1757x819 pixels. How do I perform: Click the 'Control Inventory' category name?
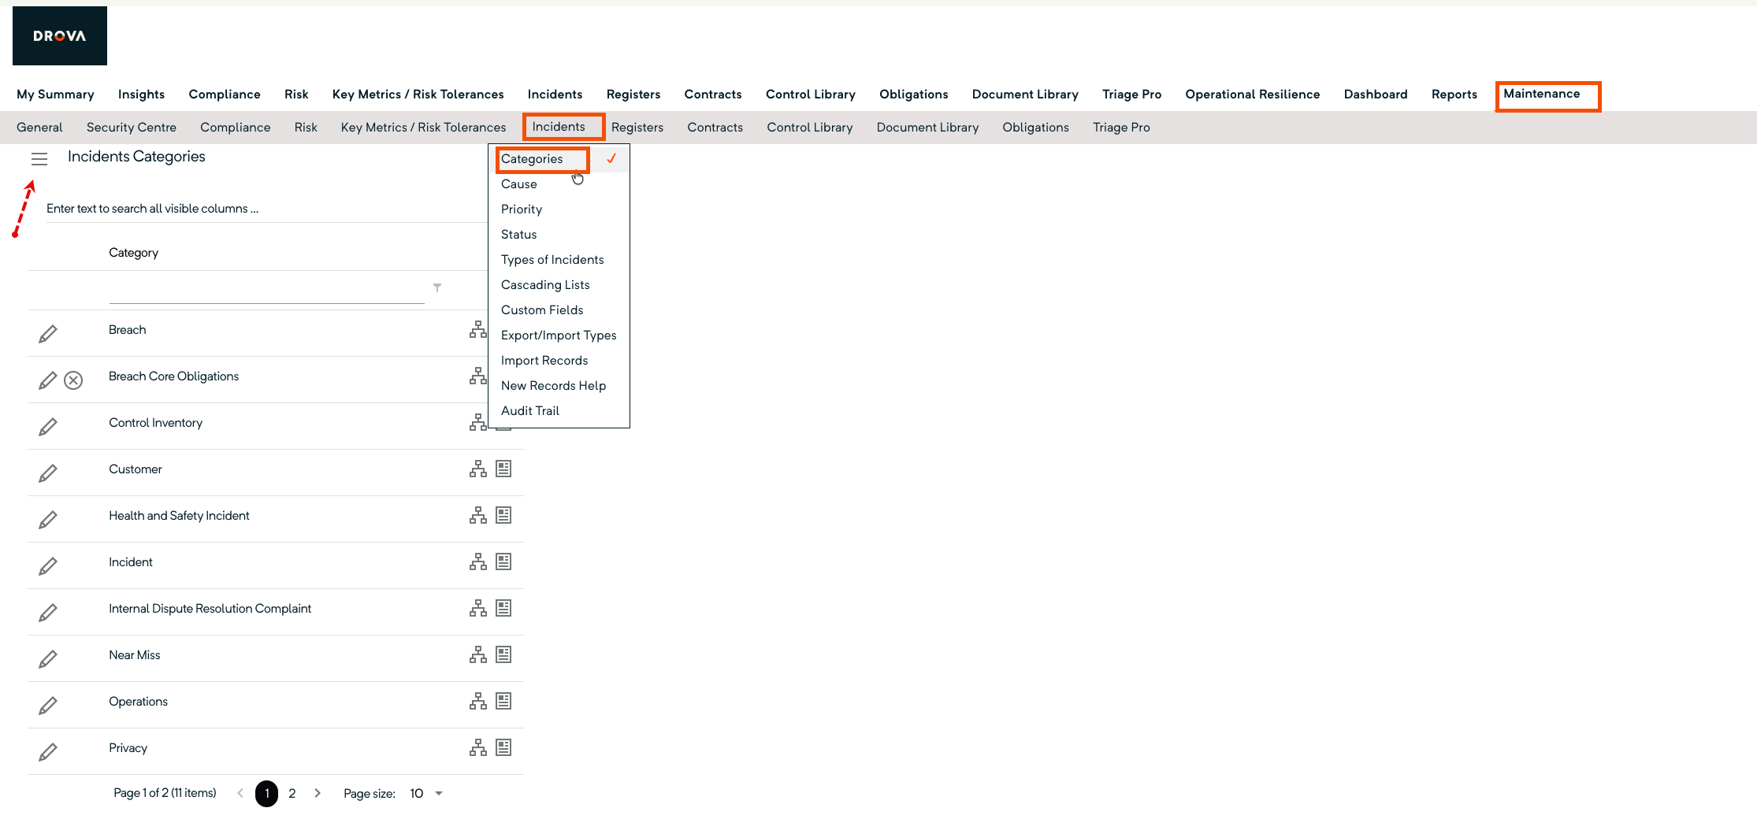(156, 423)
